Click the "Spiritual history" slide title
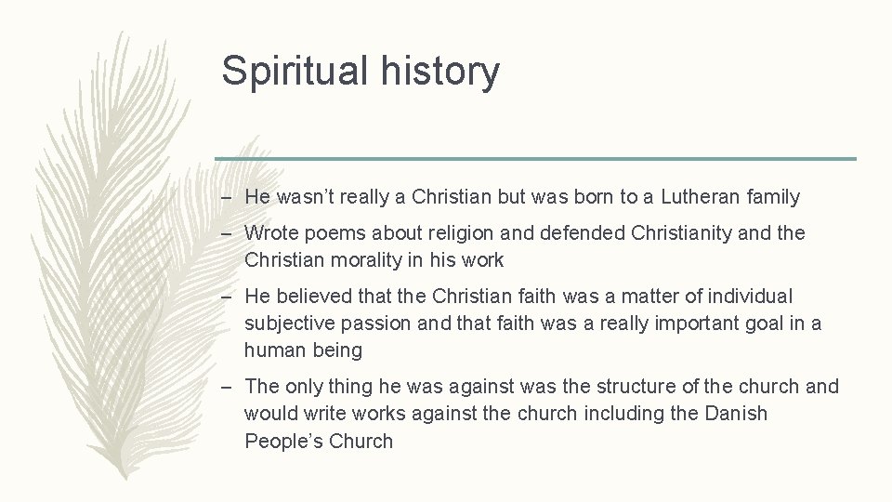This screenshot has height=502, width=892. [361, 71]
